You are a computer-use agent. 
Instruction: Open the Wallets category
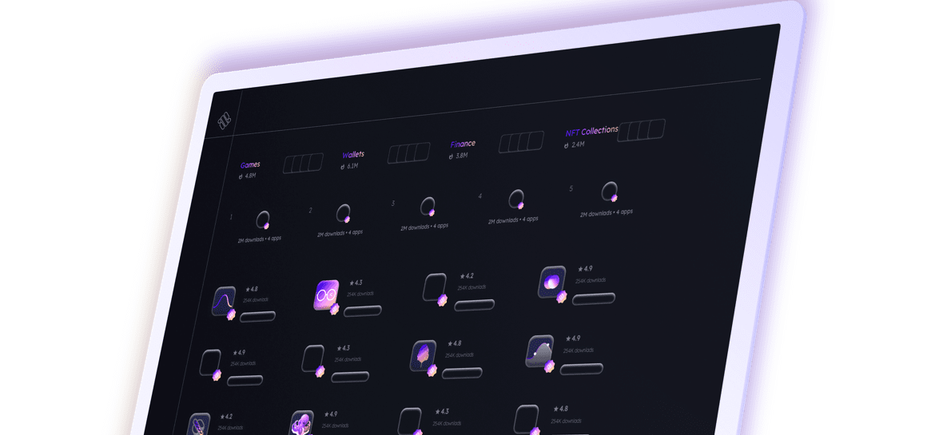coord(353,155)
